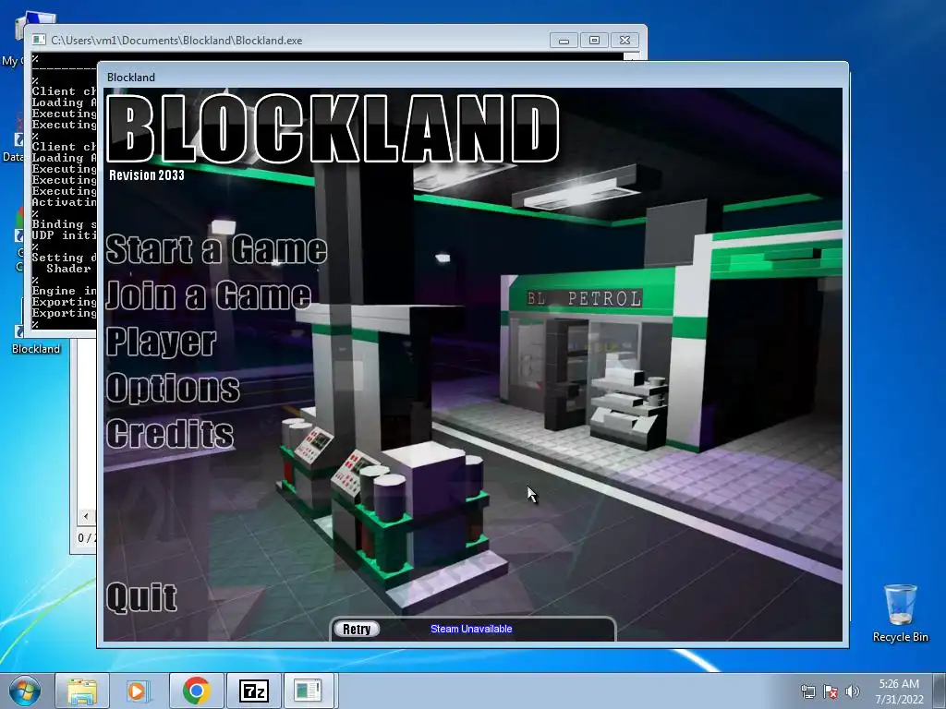Open network status tray icon
Image resolution: width=946 pixels, height=709 pixels.
[x=807, y=691]
